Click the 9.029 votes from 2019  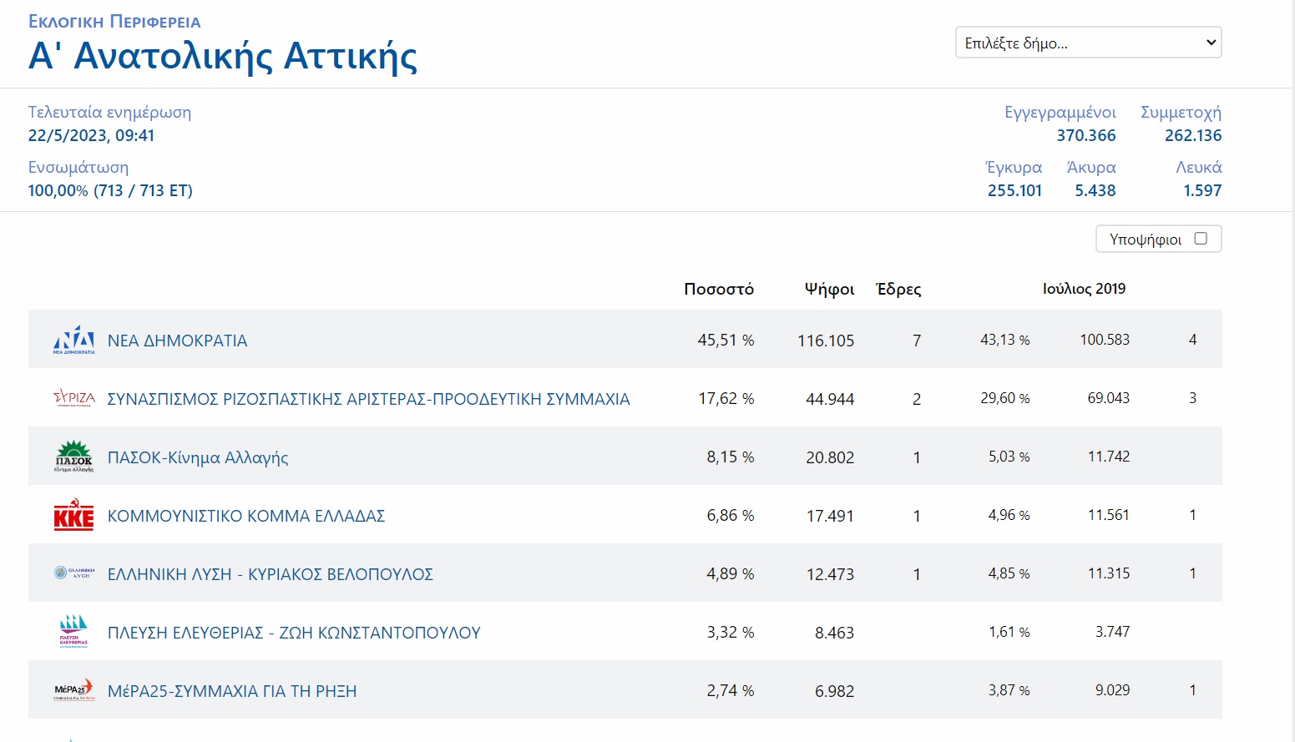coord(1112,690)
